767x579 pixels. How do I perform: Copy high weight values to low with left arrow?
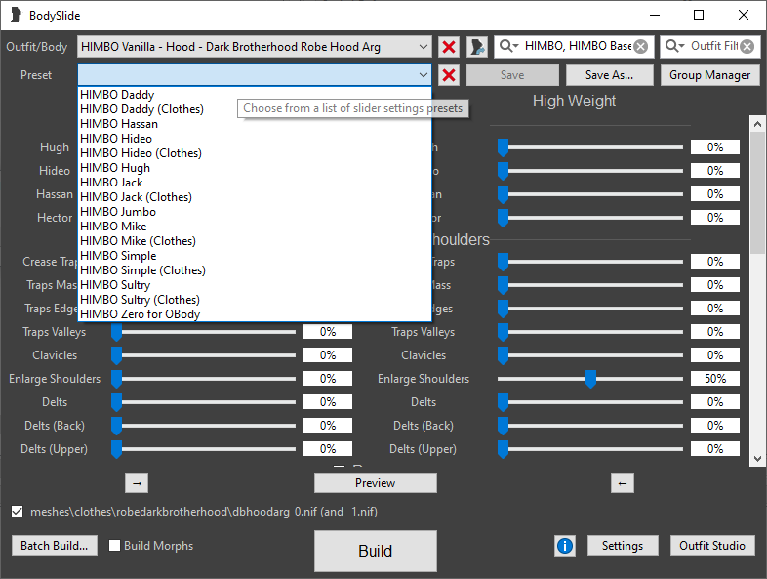pyautogui.click(x=623, y=483)
